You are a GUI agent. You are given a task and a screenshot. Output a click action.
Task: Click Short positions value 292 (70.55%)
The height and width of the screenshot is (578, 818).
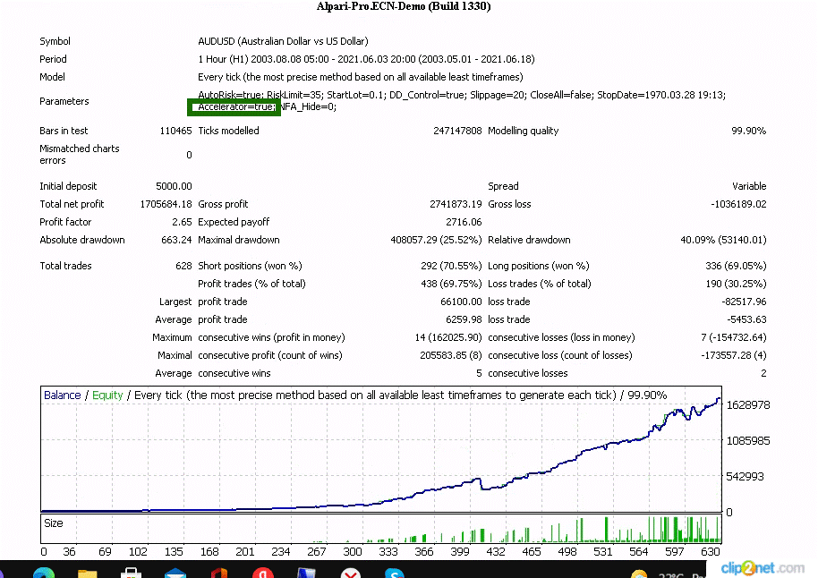(451, 266)
